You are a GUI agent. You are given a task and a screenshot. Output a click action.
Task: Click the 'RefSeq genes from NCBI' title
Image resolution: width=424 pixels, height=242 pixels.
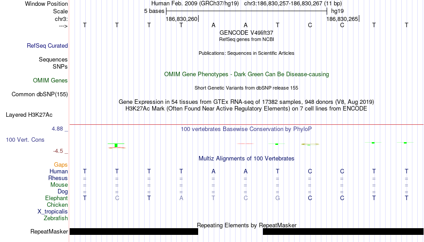tap(246, 39)
